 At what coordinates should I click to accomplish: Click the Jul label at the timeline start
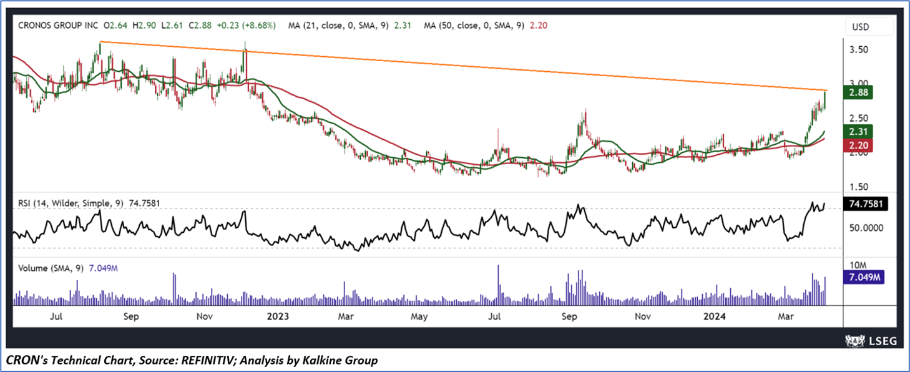click(x=56, y=316)
